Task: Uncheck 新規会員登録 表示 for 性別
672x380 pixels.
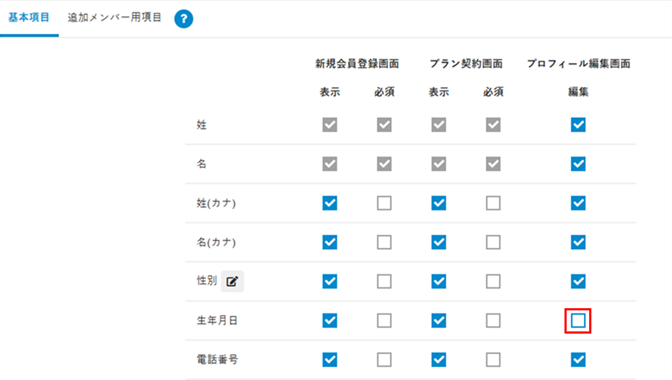Action: tap(330, 281)
